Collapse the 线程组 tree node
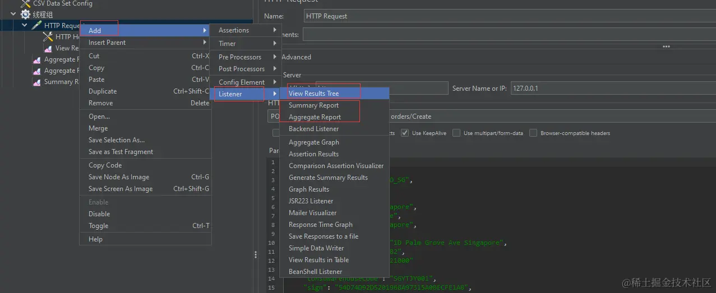Screen dimensions: 716x293 (x=13, y=14)
